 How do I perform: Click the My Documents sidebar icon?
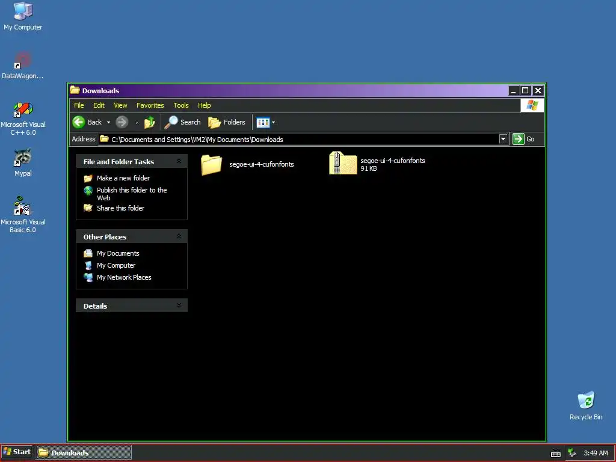88,253
